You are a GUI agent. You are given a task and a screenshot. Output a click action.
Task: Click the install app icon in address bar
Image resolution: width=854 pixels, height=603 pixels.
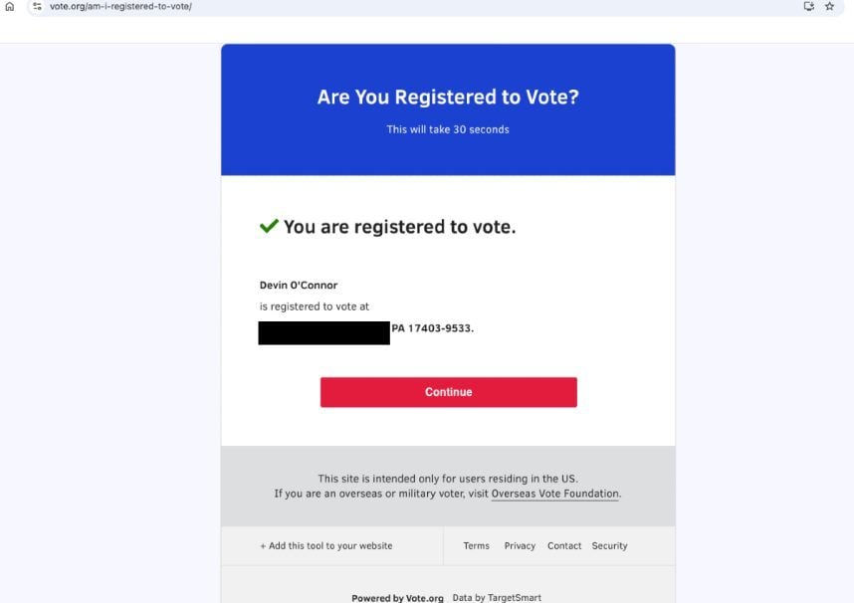[809, 7]
